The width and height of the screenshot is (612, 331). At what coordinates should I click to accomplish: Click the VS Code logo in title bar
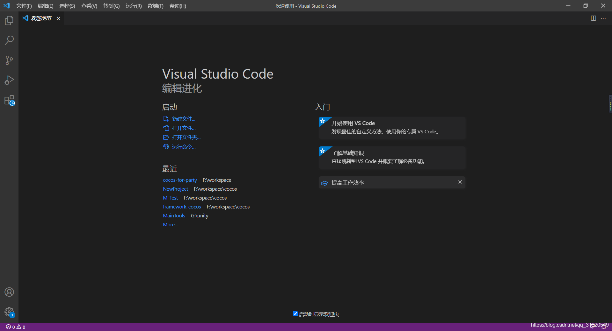click(7, 6)
